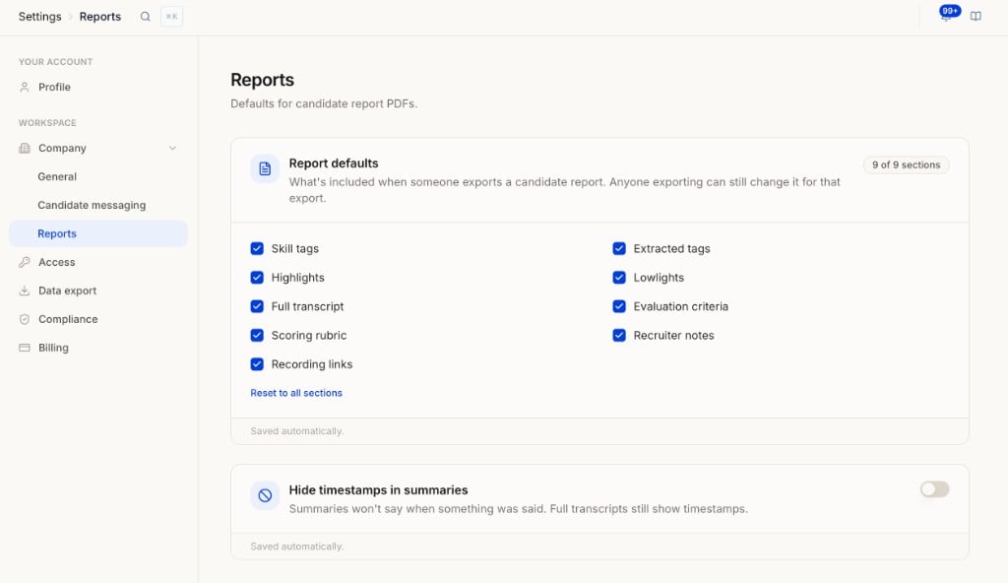Image resolution: width=1008 pixels, height=583 pixels.
Task: Click 'Defaults for candidate report PDFs.' text
Action: (324, 103)
